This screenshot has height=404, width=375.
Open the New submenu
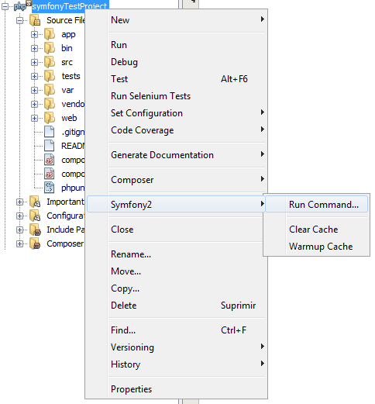point(176,20)
